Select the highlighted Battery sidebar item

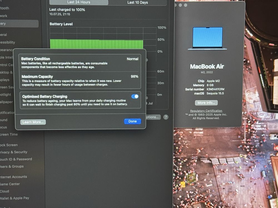click(x=19, y=24)
